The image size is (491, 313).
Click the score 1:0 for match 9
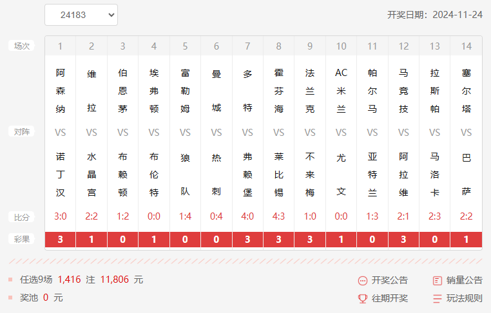pyautogui.click(x=310, y=216)
